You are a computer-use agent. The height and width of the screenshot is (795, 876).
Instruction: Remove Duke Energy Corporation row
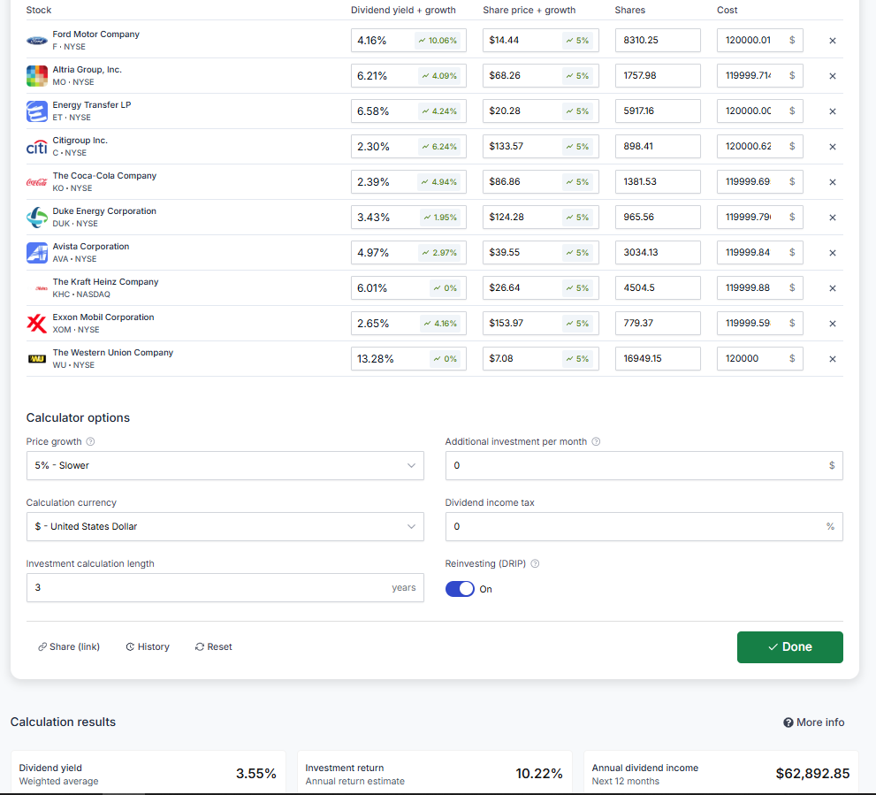832,218
